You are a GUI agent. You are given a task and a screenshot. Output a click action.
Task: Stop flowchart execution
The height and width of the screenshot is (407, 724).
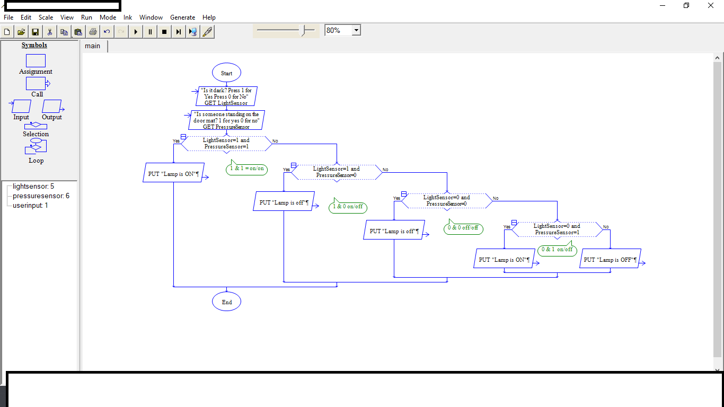tap(164, 31)
